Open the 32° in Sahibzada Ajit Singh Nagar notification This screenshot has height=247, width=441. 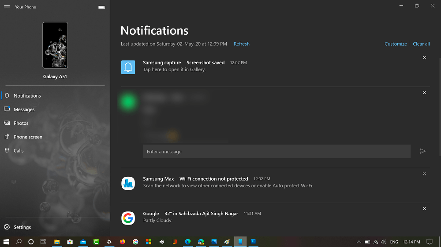point(202,213)
